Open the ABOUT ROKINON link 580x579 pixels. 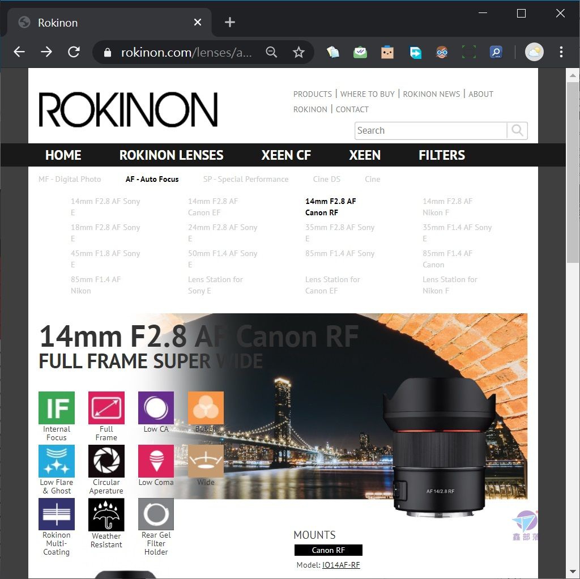click(480, 94)
